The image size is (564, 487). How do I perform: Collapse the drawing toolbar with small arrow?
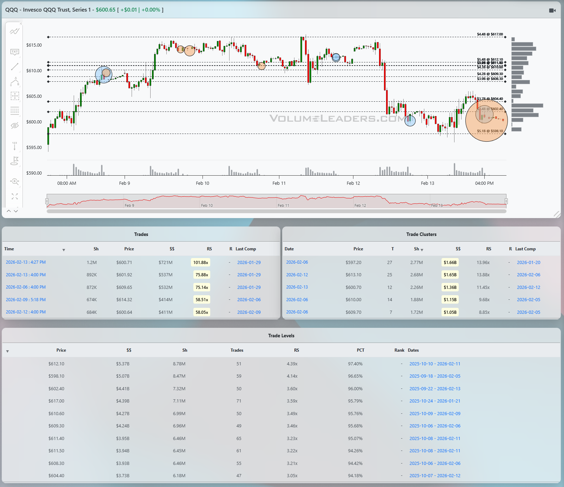[21, 23]
